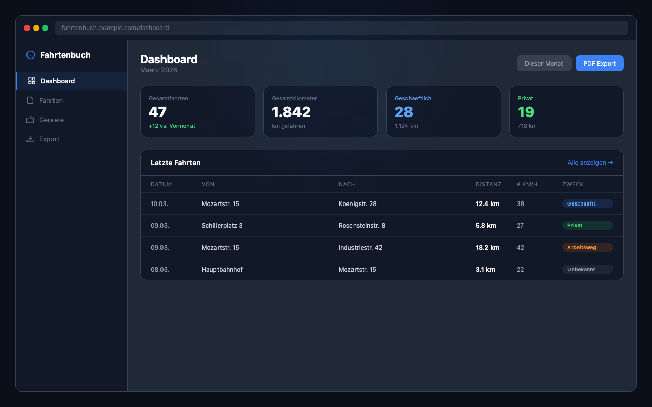Open the Geraete sidebar entry

coord(51,120)
